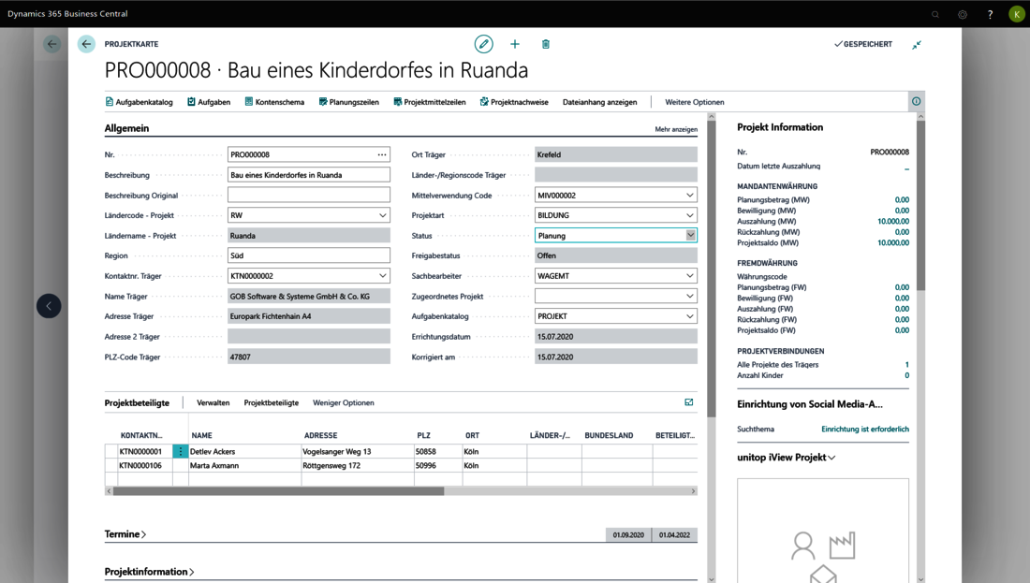This screenshot has width=1030, height=583.
Task: Click the Termine date 01.09.2020
Action: 628,535
